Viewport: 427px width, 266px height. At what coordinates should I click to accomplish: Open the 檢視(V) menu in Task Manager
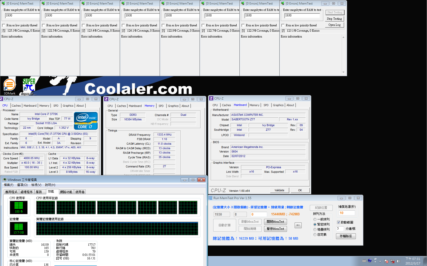point(36,185)
